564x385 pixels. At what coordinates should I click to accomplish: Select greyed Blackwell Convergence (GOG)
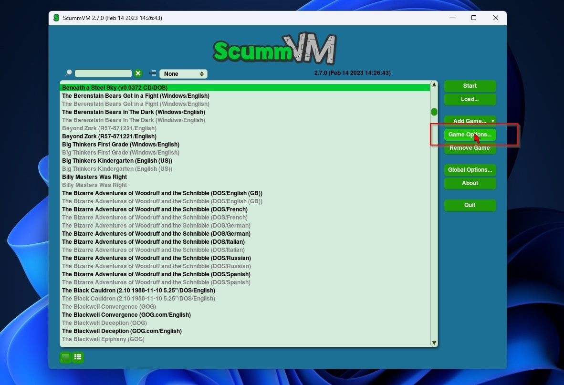pyautogui.click(x=245, y=307)
